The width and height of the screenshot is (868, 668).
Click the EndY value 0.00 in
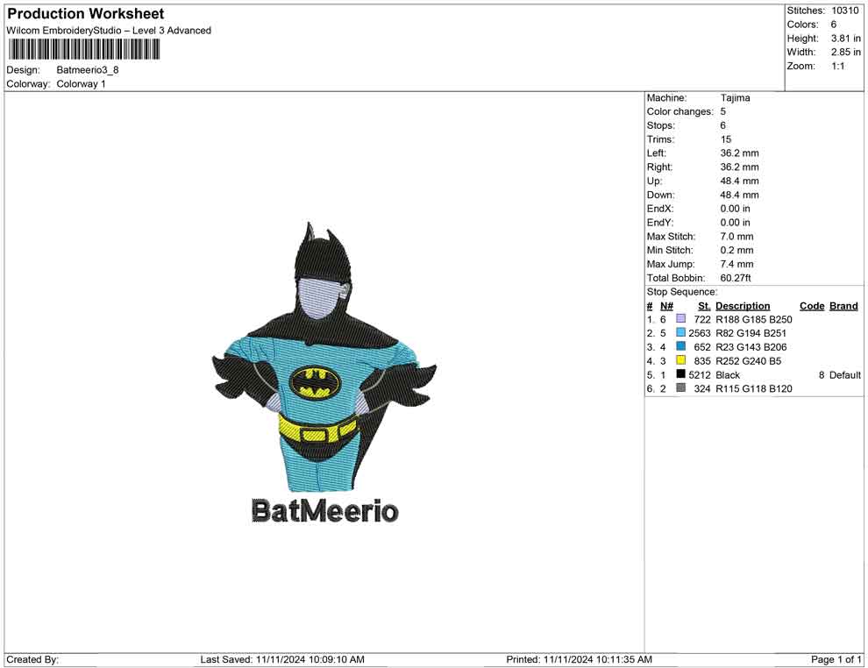pyautogui.click(x=735, y=223)
